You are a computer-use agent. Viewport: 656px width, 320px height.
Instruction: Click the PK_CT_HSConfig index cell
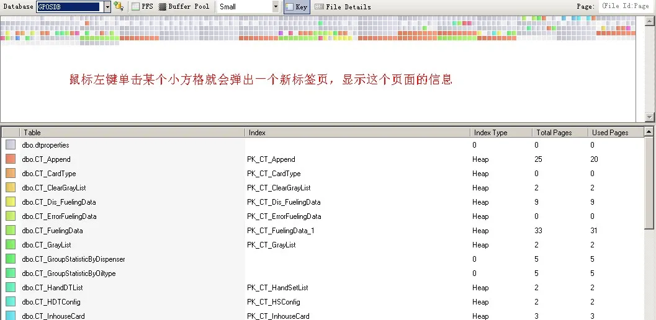273,301
